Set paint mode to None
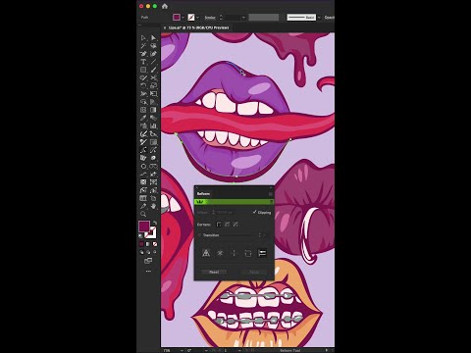The height and width of the screenshot is (353, 471). (155, 244)
